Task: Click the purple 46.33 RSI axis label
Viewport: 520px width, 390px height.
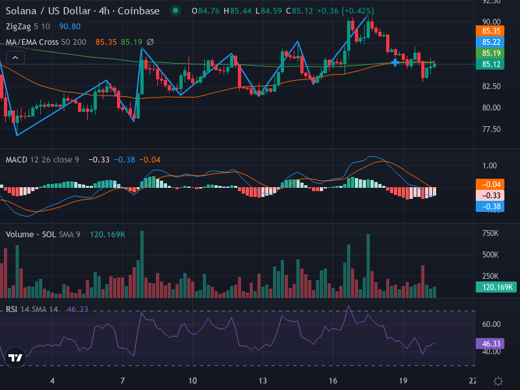Action: coord(490,343)
